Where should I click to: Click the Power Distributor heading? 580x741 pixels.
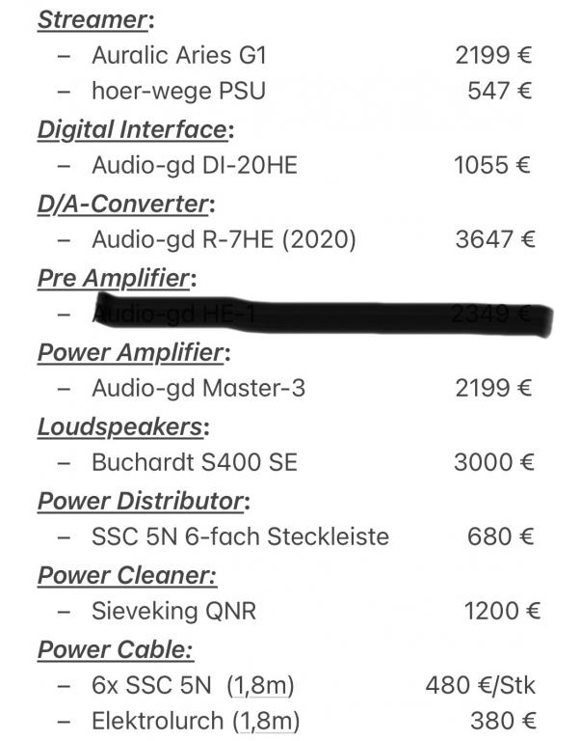click(141, 501)
